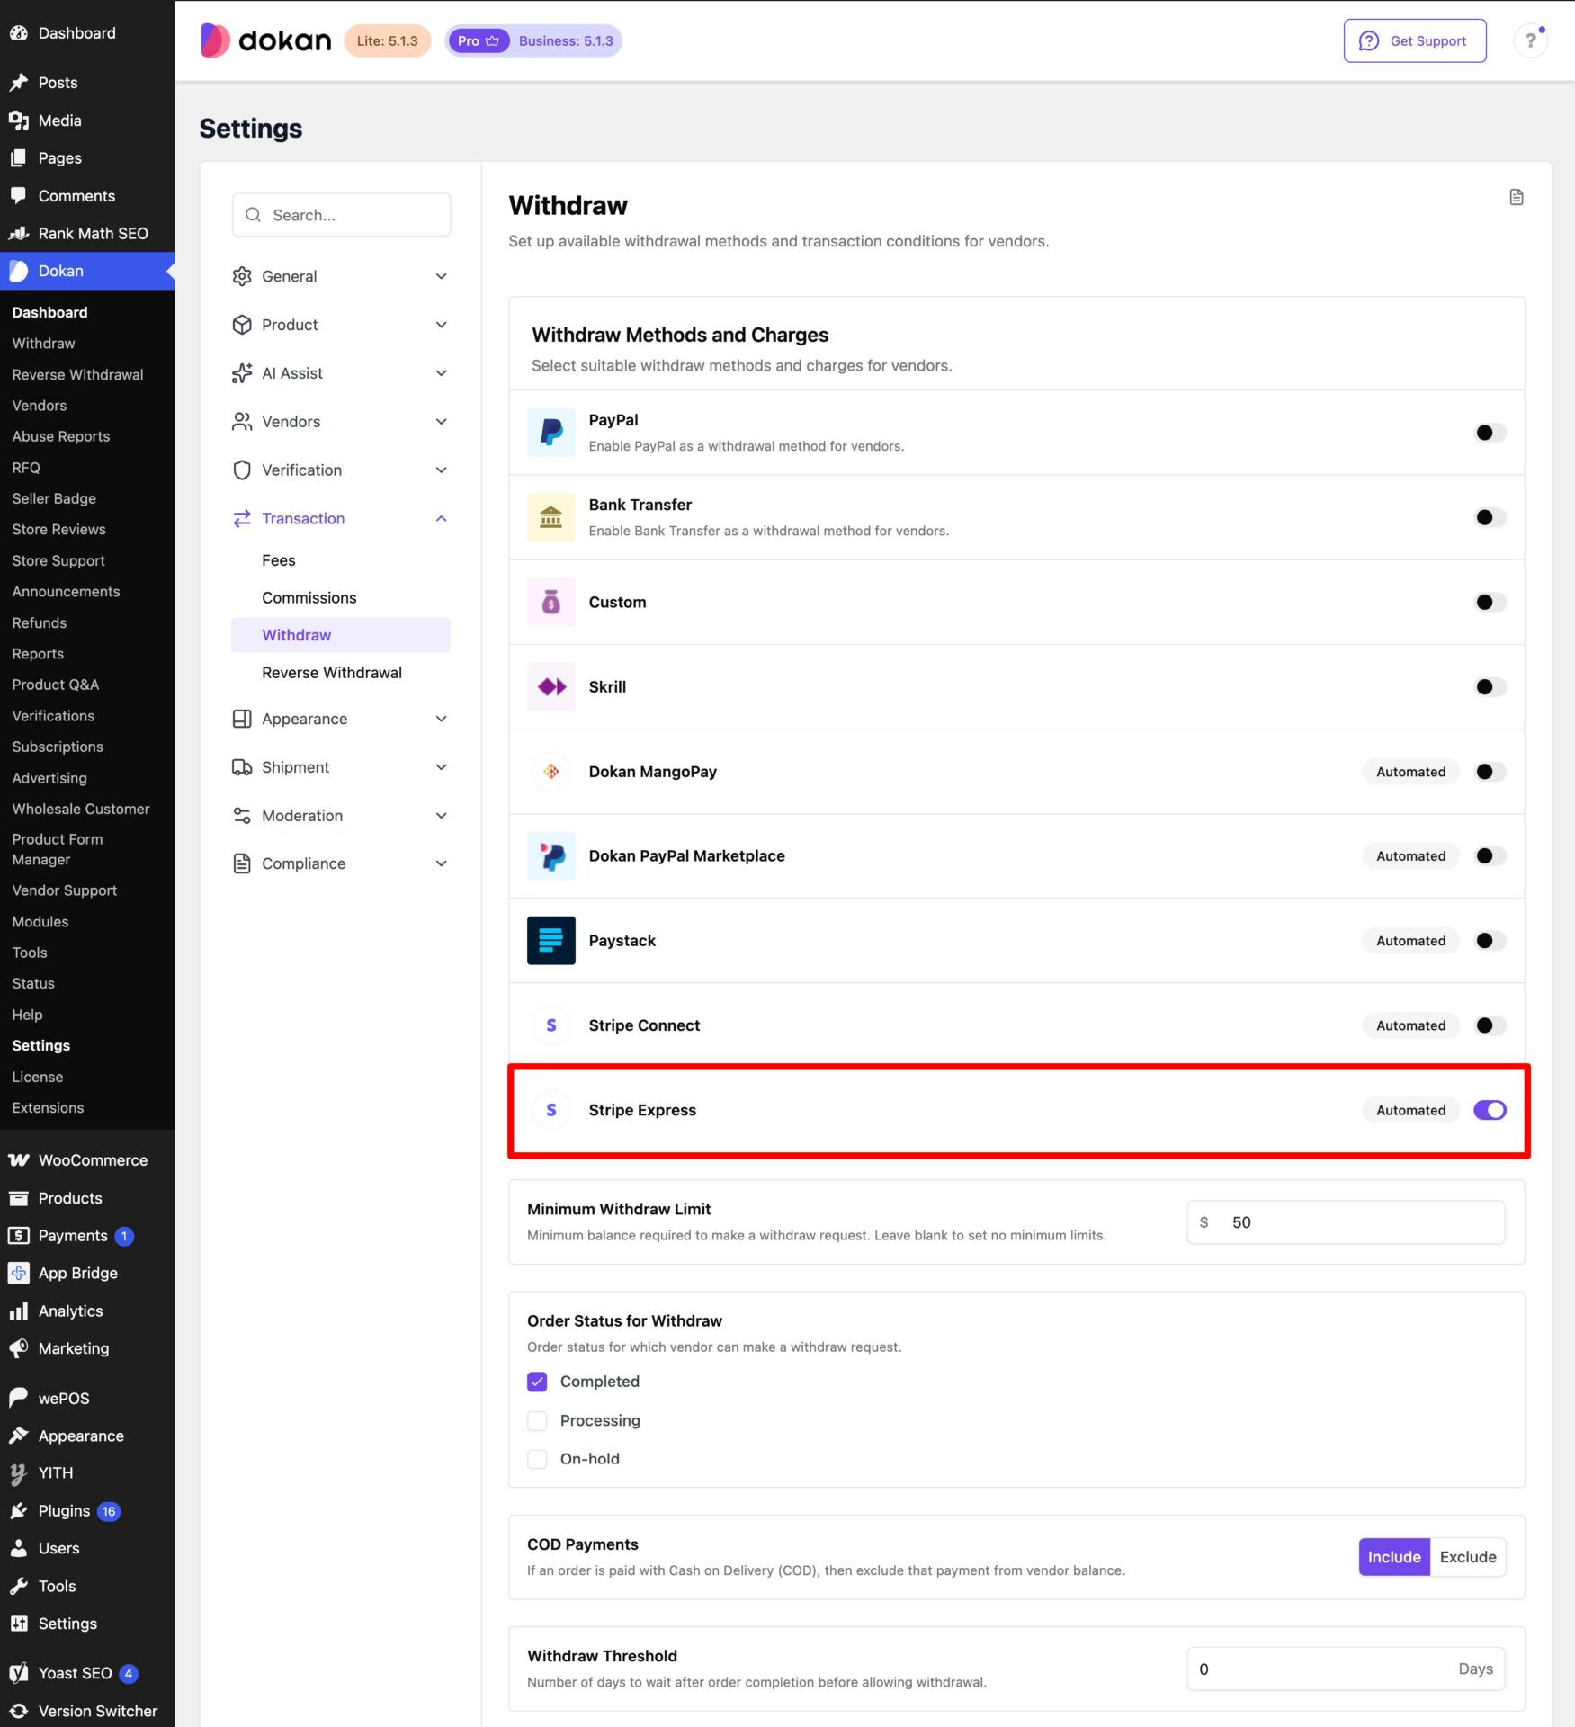Click the General gear icon in settings menu
This screenshot has width=1575, height=1727.
pyautogui.click(x=242, y=276)
